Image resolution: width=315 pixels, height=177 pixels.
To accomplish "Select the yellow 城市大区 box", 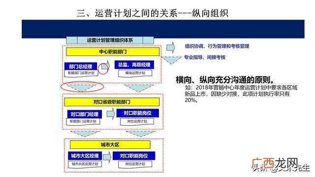I will [110, 145].
